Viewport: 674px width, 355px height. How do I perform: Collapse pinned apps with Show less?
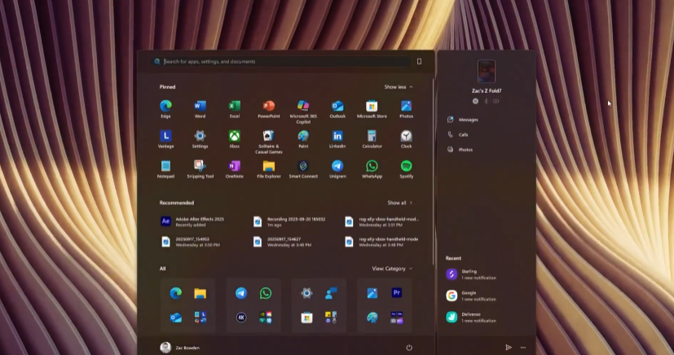pos(399,86)
